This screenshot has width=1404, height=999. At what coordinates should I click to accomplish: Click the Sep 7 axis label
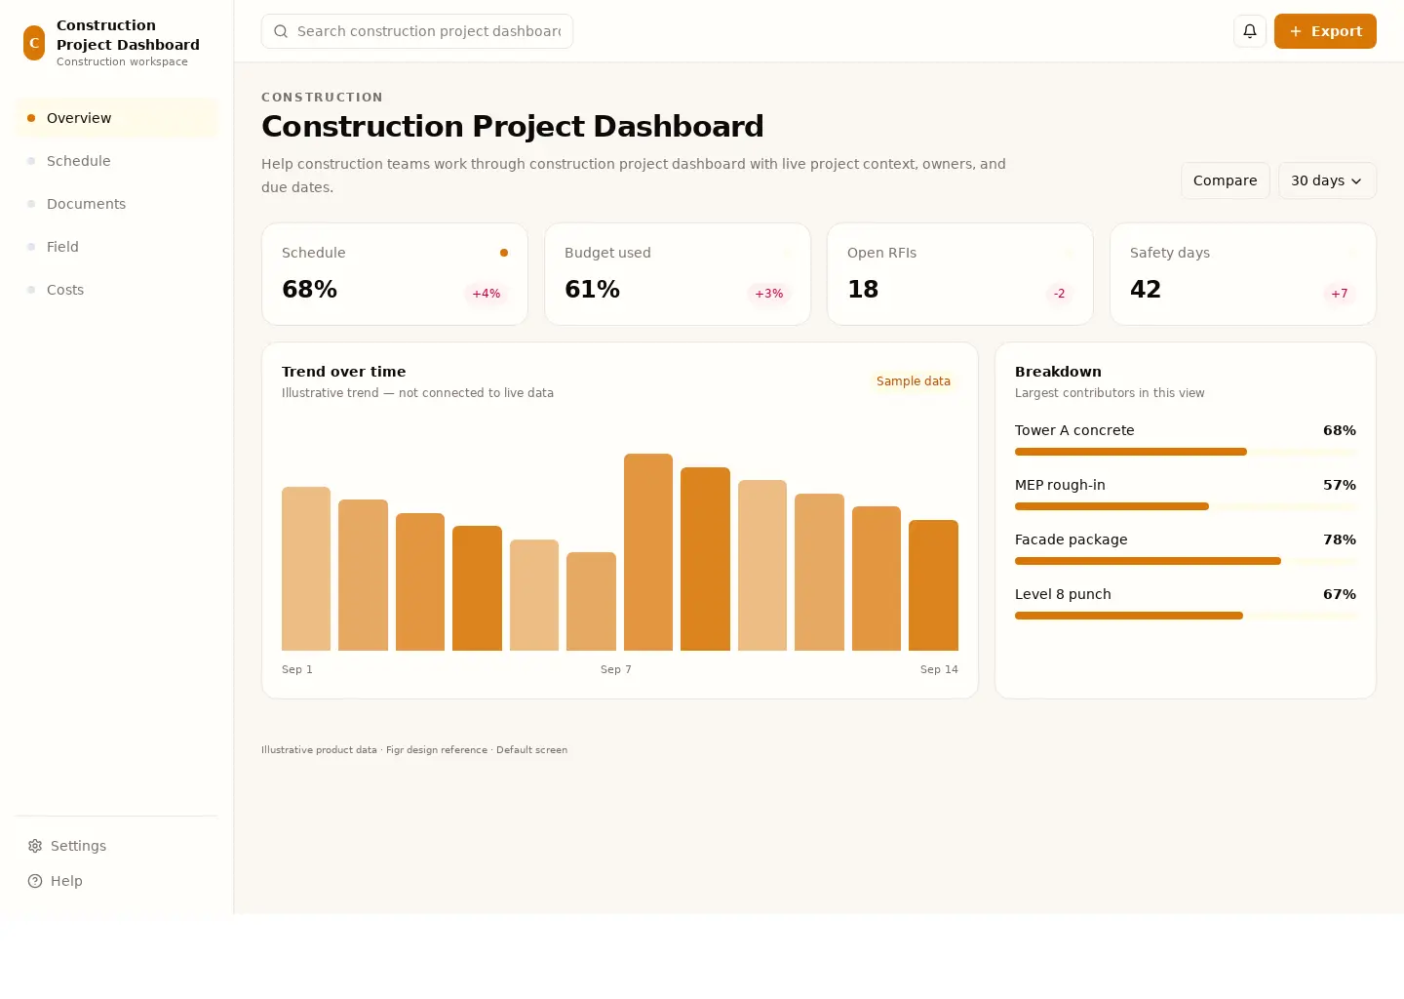(x=616, y=669)
